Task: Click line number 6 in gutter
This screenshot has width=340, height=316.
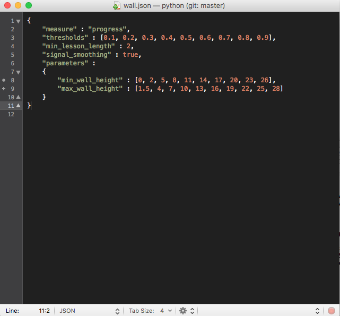Action: tap(13, 63)
